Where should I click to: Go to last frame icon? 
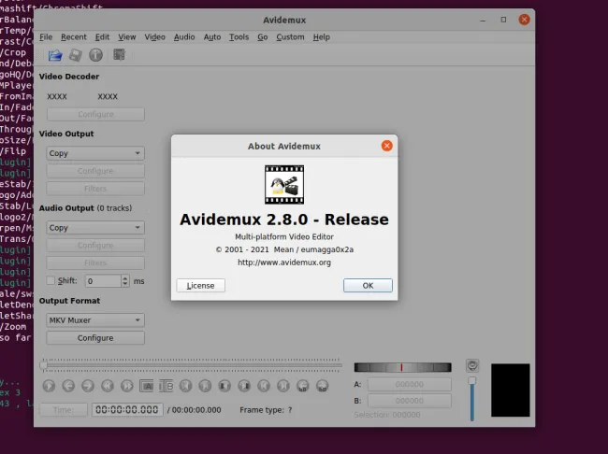[283, 386]
